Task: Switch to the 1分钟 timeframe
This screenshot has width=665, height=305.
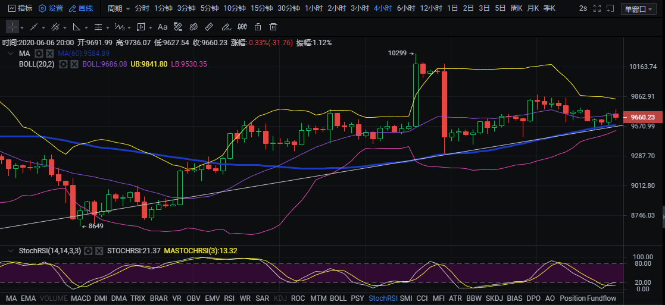Action: coord(163,8)
